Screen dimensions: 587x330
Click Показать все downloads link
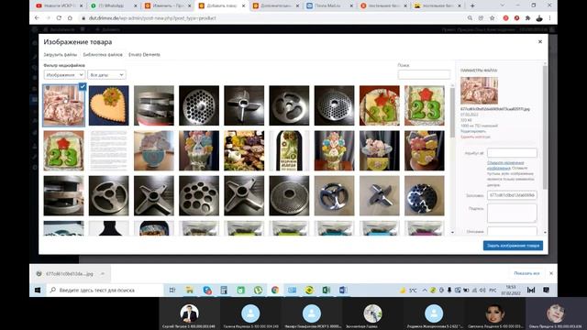pos(526,273)
